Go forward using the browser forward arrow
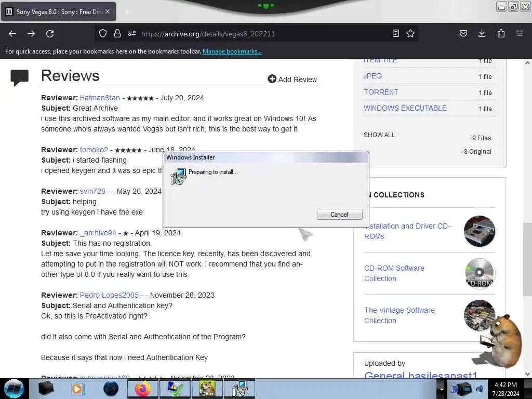Image resolution: width=532 pixels, height=399 pixels. coord(31,34)
